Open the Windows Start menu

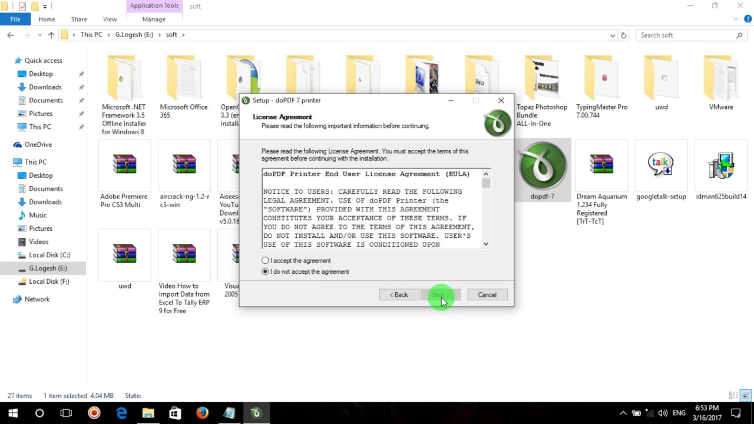tap(13, 413)
